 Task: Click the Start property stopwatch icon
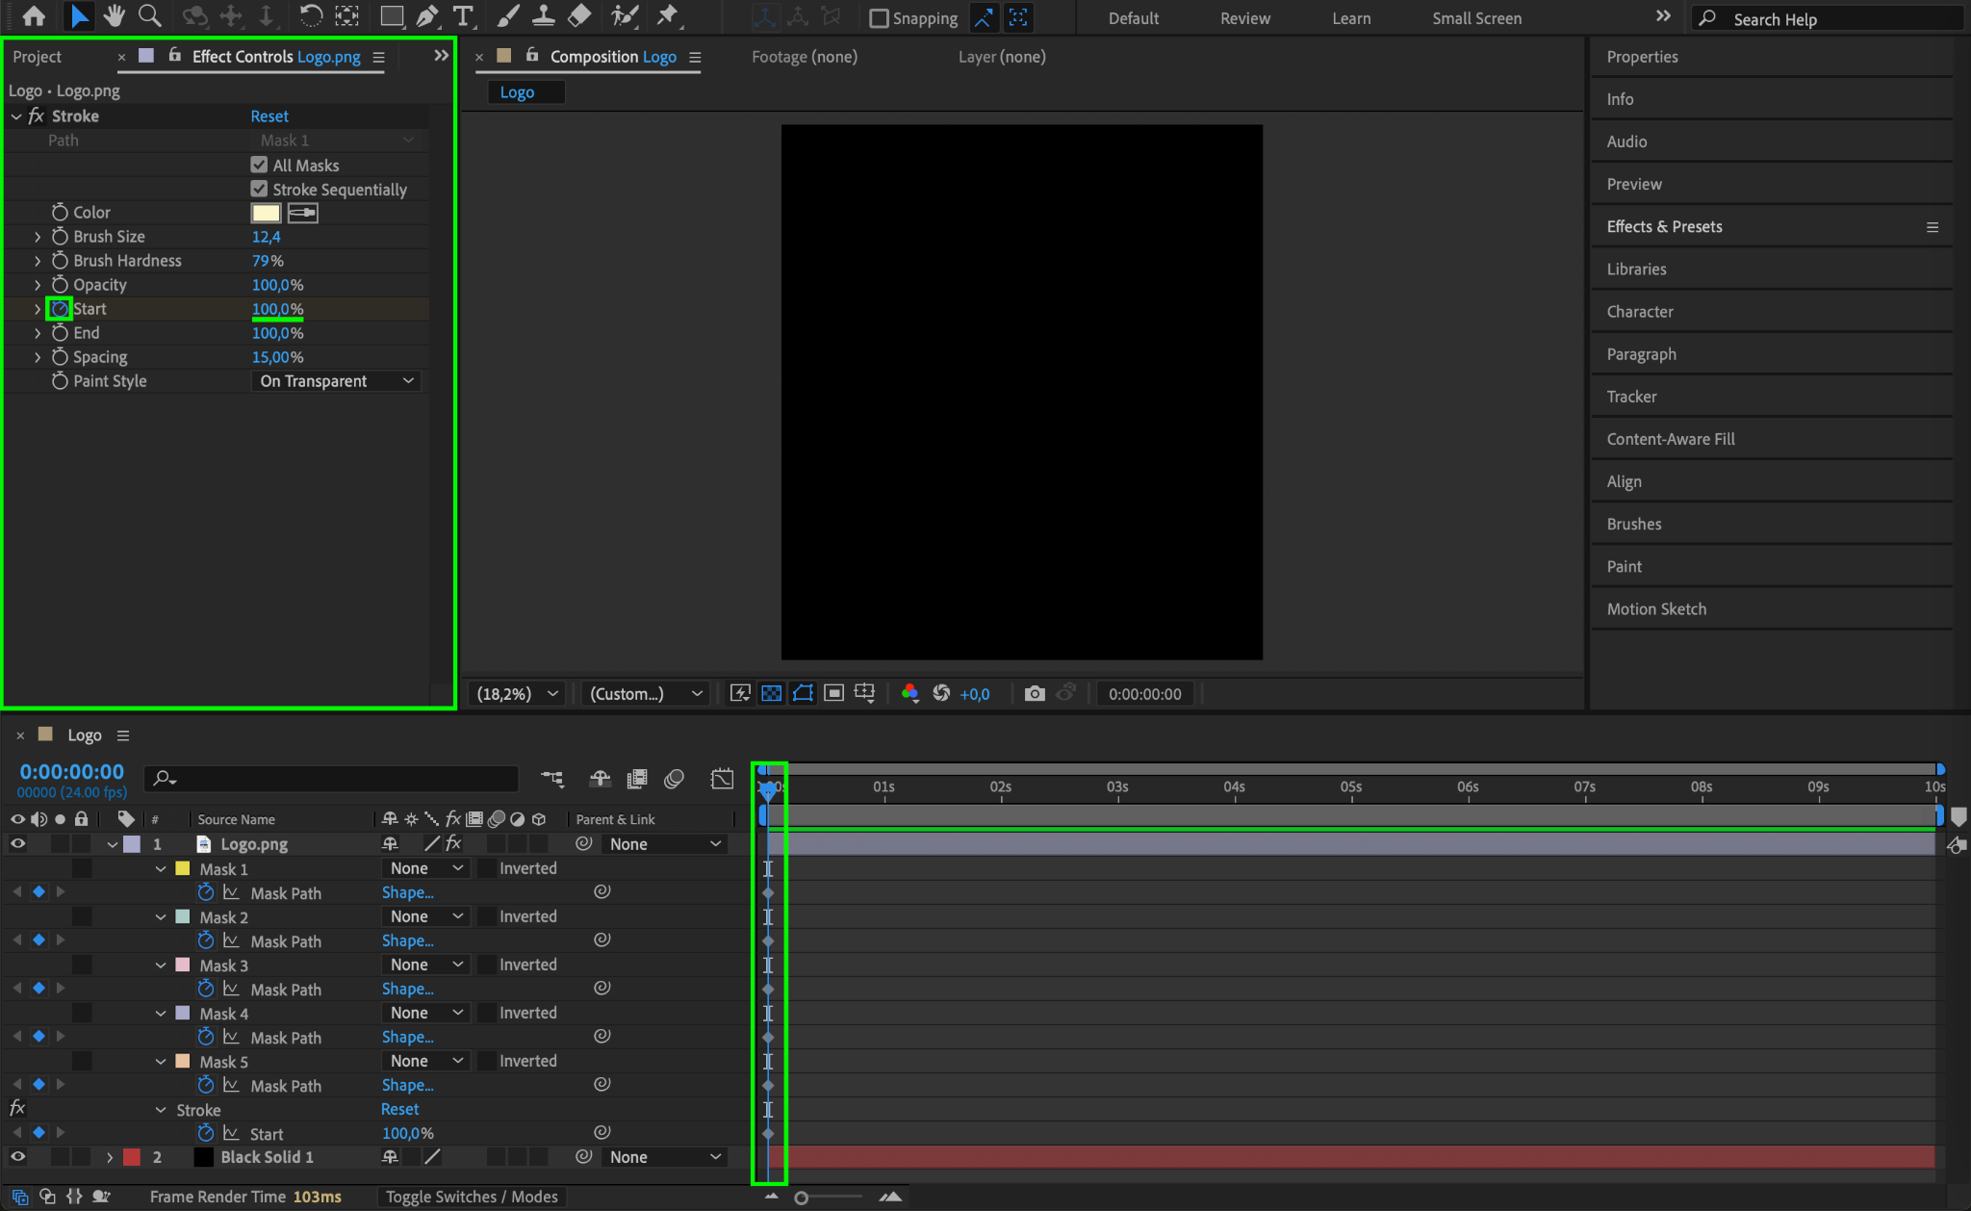tap(60, 309)
